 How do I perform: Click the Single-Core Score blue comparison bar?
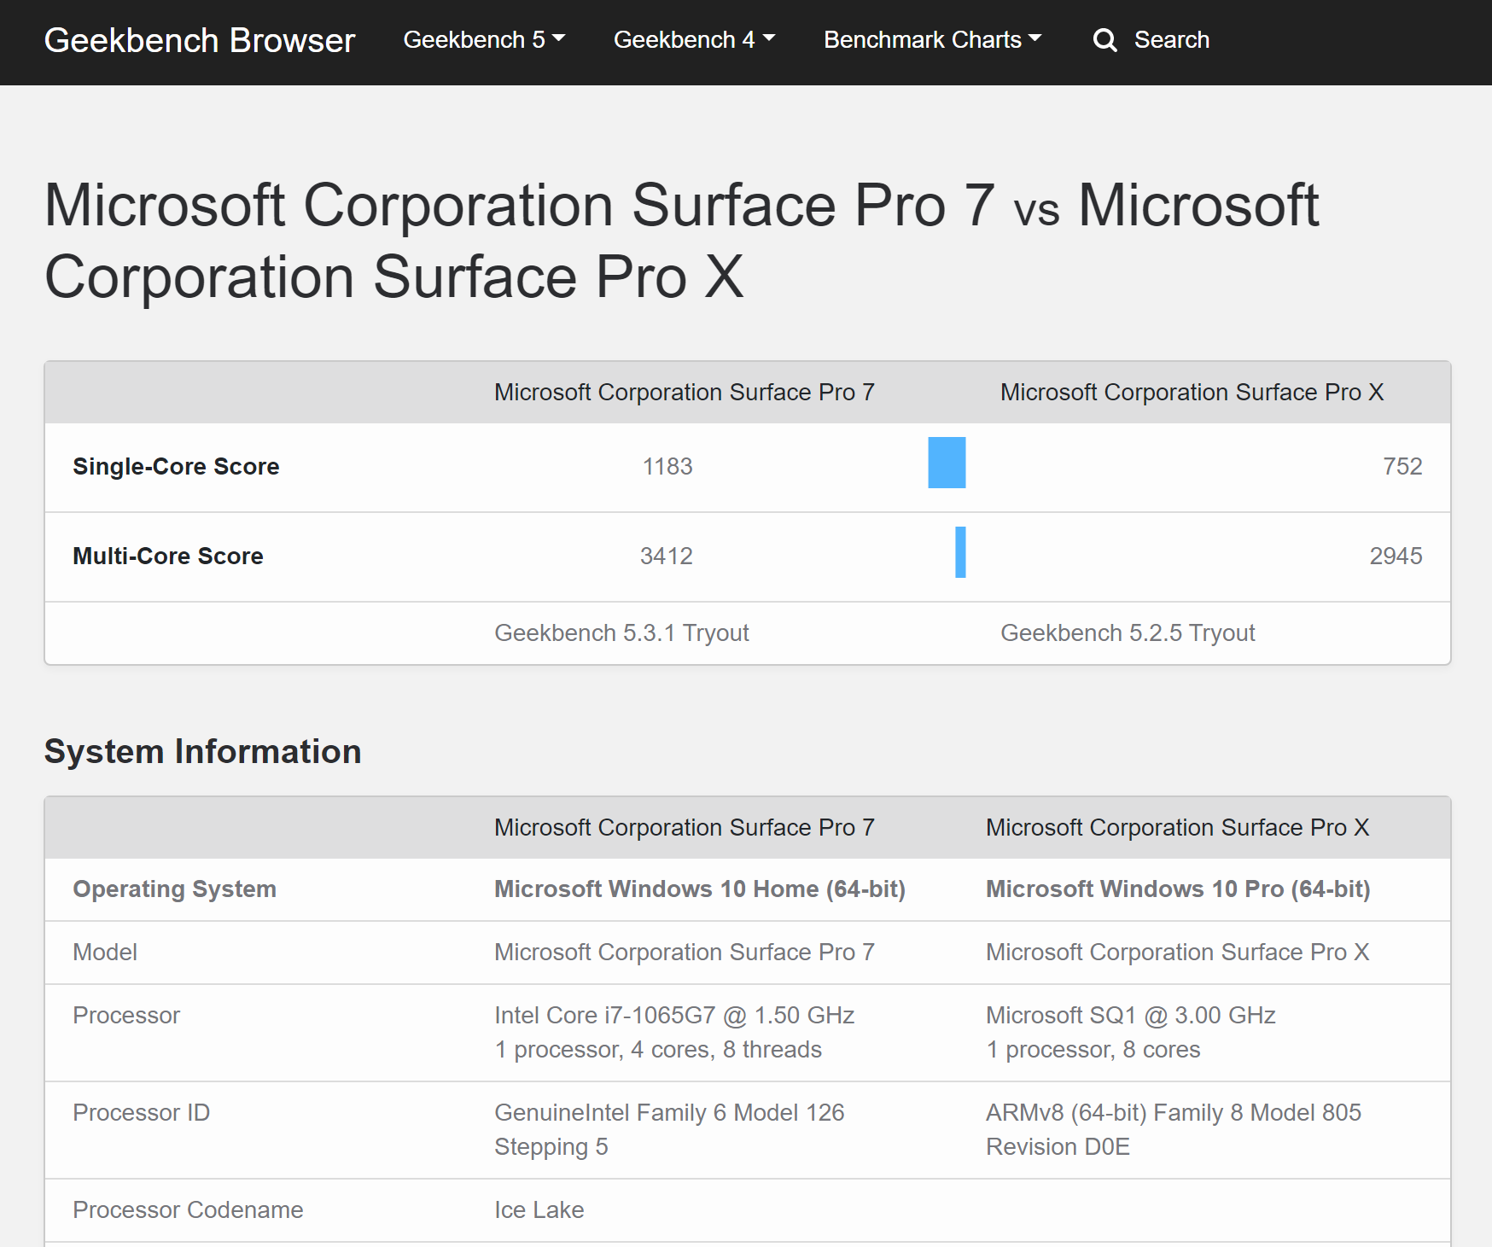click(x=947, y=463)
